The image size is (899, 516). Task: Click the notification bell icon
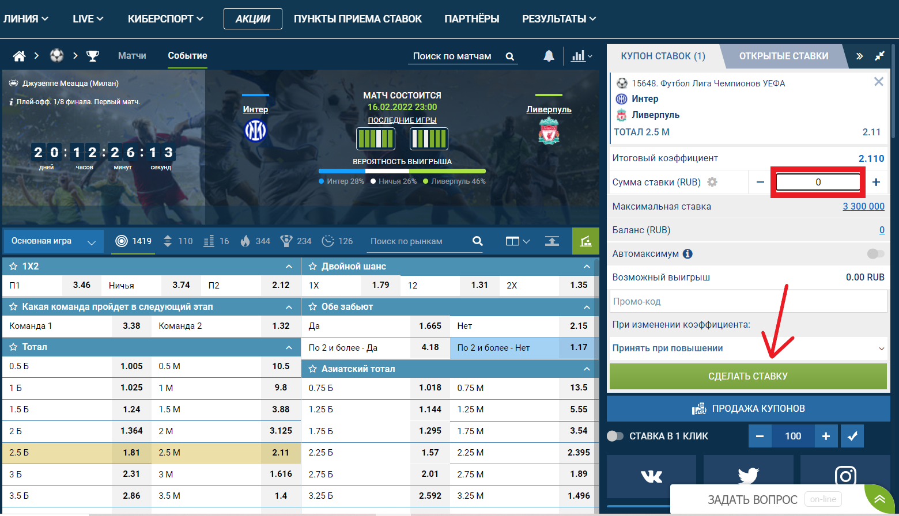click(549, 55)
